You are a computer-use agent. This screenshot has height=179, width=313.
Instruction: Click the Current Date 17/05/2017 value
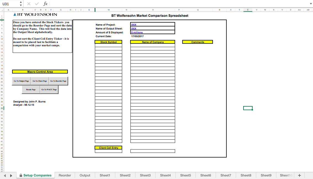tap(137, 36)
